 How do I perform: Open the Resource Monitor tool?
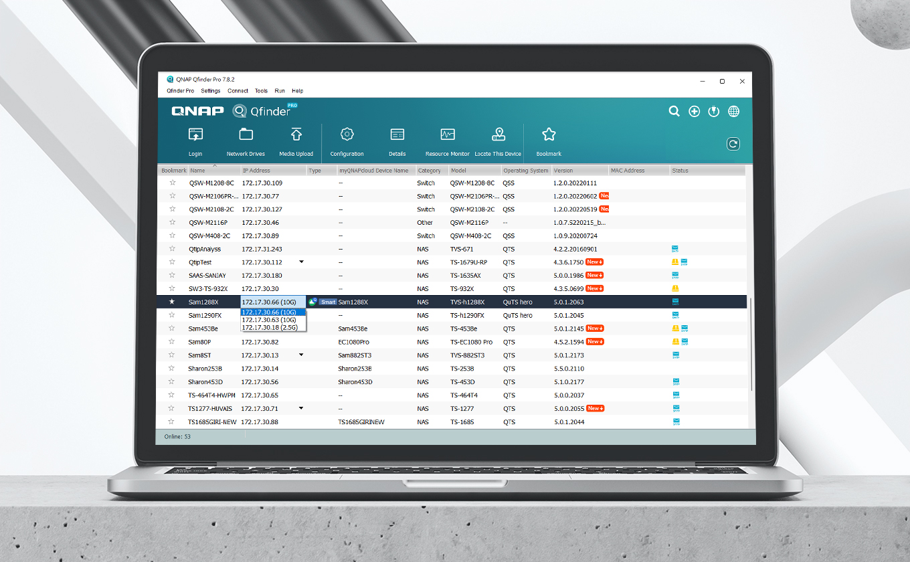click(x=448, y=135)
